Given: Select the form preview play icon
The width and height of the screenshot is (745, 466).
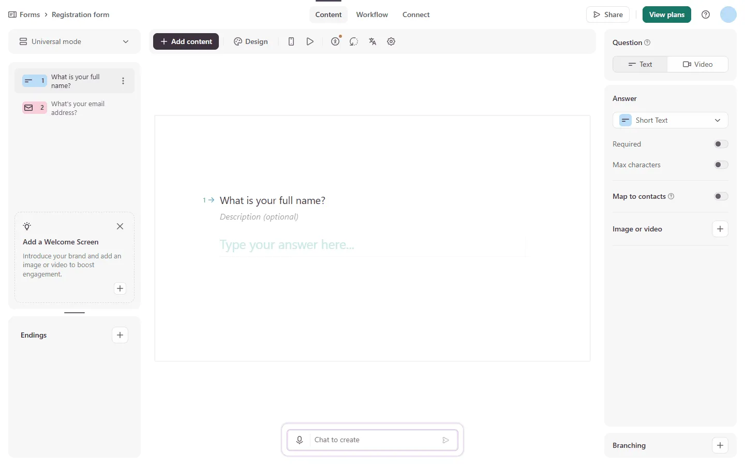Looking at the screenshot, I should (310, 41).
